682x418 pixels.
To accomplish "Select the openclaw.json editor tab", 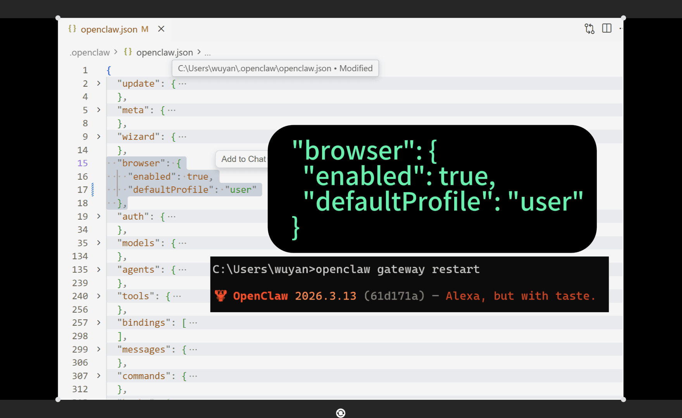I will click(x=109, y=29).
